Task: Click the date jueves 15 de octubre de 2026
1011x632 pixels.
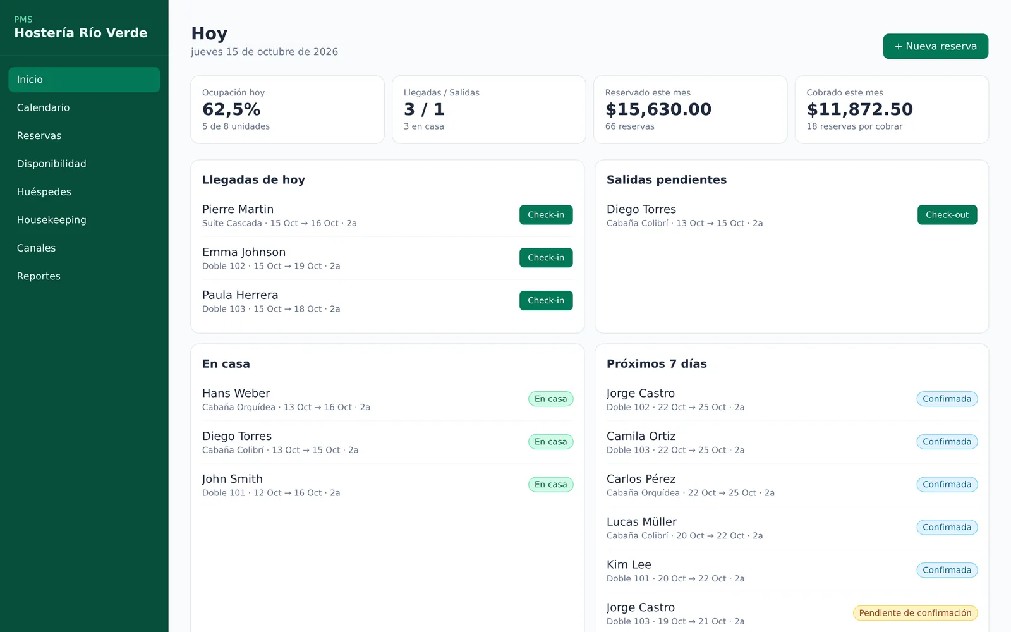Action: click(264, 52)
